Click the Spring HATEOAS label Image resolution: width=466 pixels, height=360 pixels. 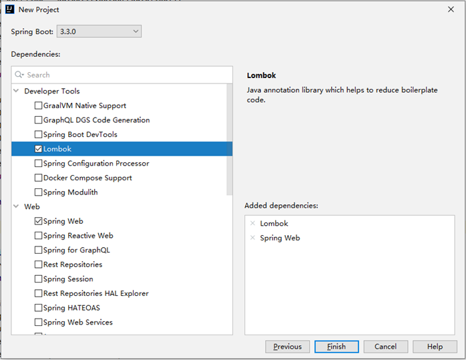71,308
